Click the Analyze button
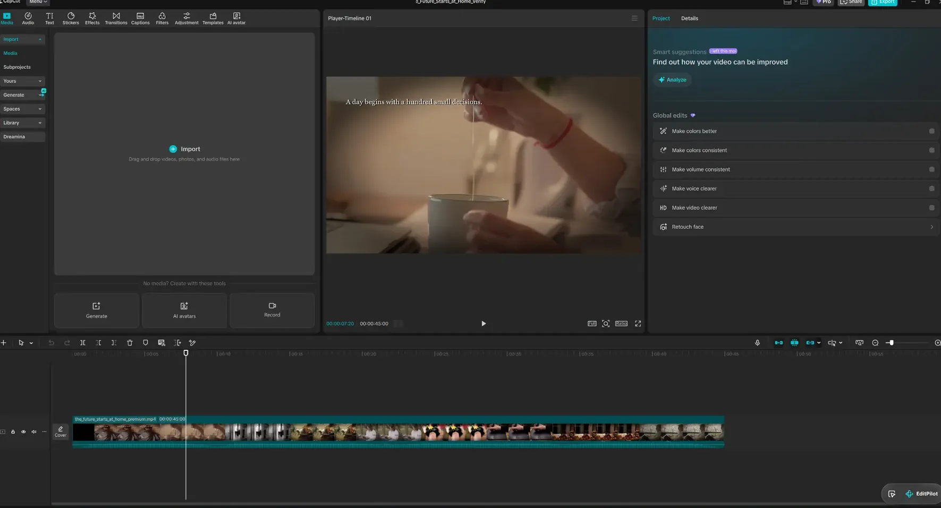 click(672, 80)
